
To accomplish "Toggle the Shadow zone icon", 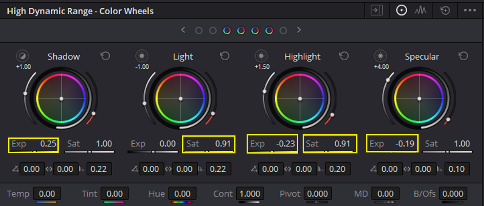I will tap(22, 57).
